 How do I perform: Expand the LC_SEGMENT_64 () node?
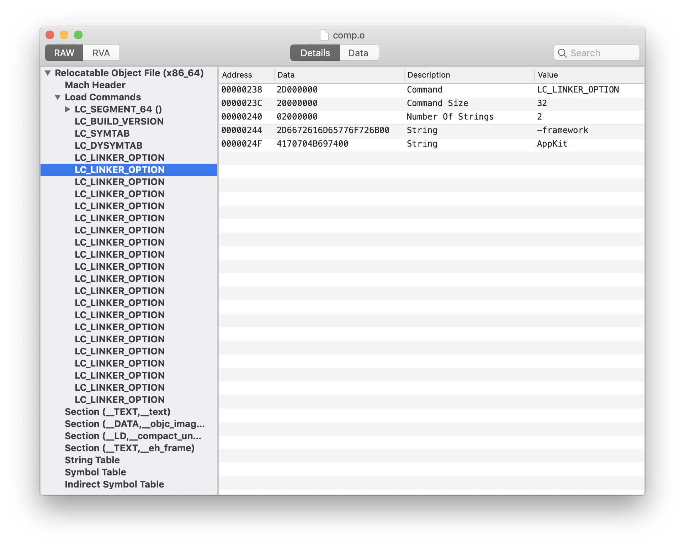(68, 109)
